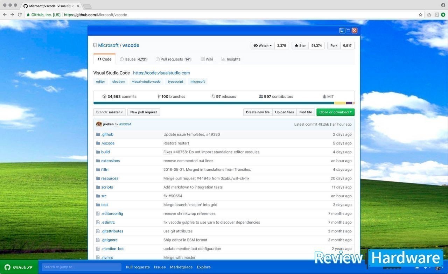
Task: Click the Find file button
Action: (x=306, y=112)
